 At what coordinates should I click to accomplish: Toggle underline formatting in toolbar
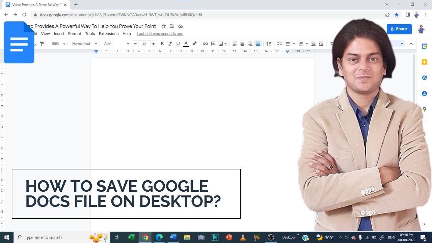click(x=178, y=44)
